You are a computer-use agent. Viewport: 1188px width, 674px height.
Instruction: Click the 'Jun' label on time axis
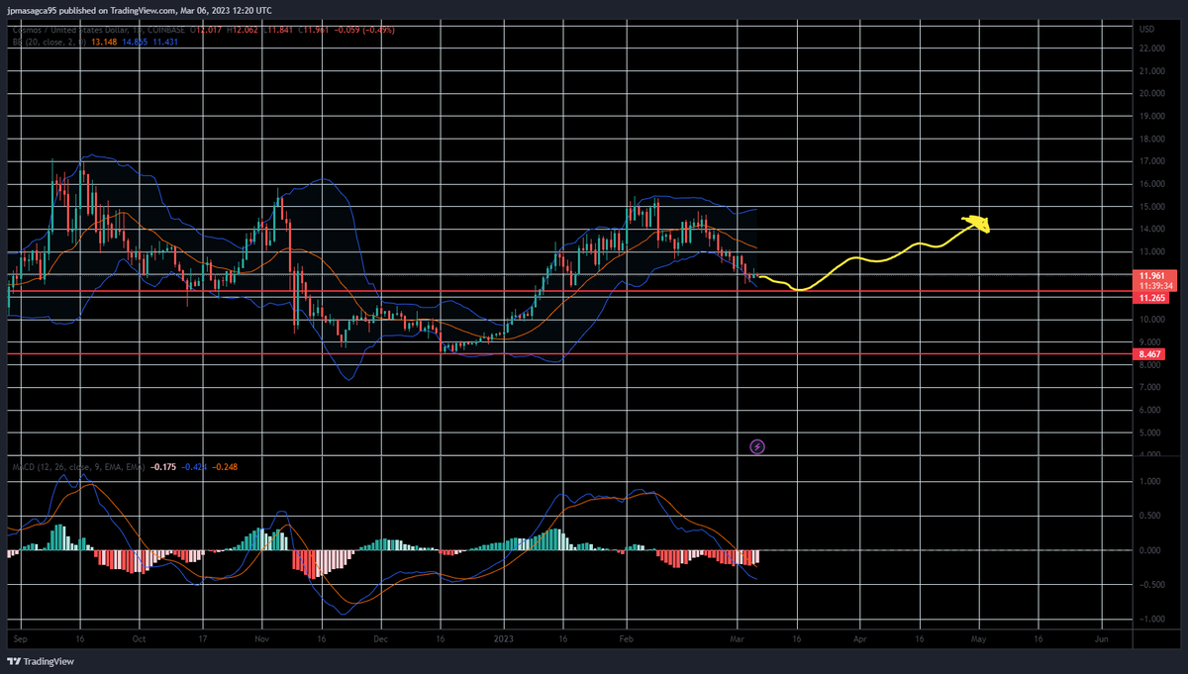1101,640
